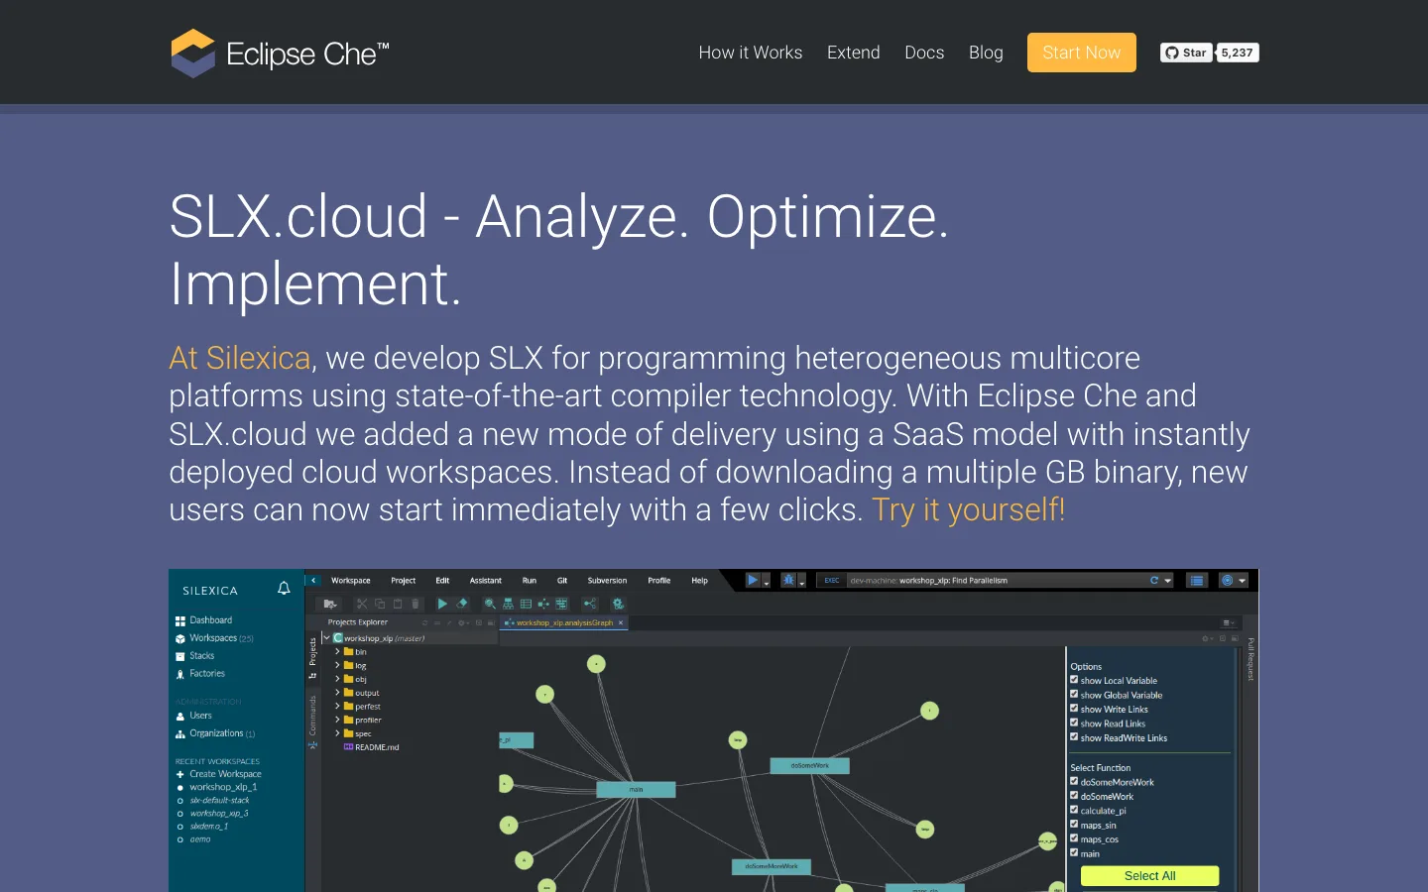
Task: Click the Organizations hierarchy icon
Action: coord(180,733)
